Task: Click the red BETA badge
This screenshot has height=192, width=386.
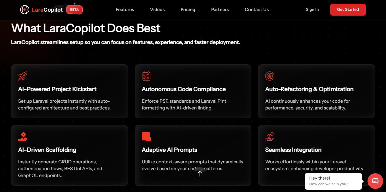Action: point(74,10)
